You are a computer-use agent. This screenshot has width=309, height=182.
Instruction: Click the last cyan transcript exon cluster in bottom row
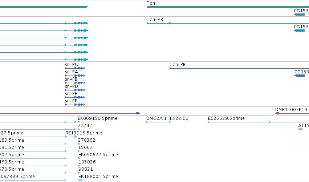coord(81,60)
